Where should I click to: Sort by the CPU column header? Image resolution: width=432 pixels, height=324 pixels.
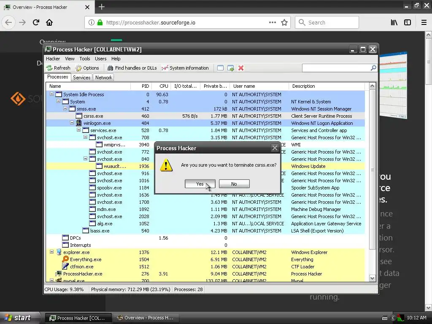point(161,86)
